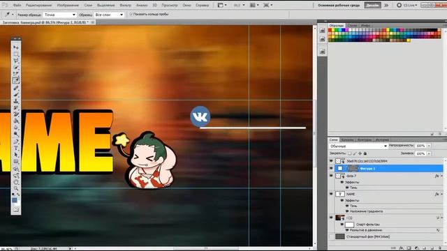Viewport: 447px width, 251px height.
Task: Select the Move tool
Action: point(16,47)
